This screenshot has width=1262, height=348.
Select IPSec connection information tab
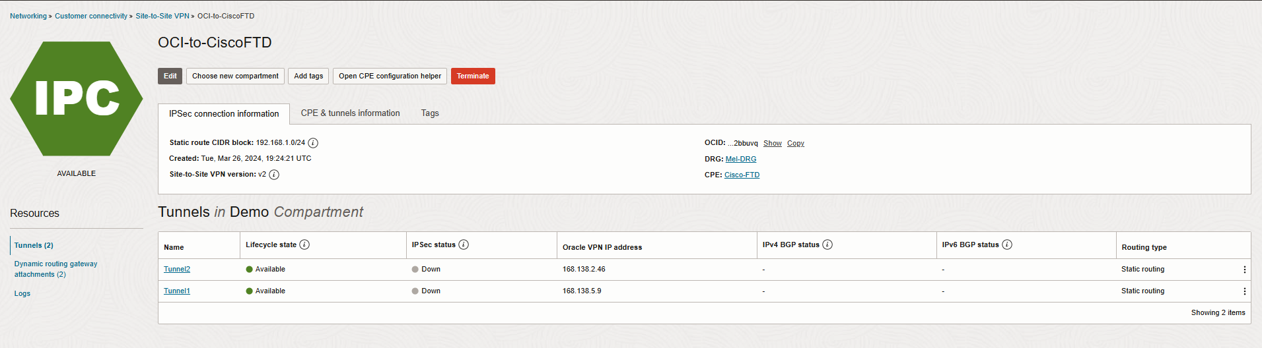[x=224, y=114]
